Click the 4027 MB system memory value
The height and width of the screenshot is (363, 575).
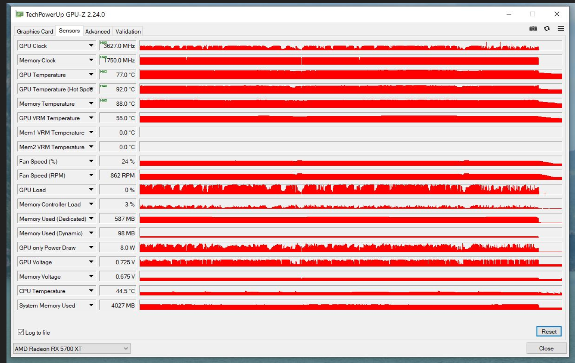click(118, 305)
